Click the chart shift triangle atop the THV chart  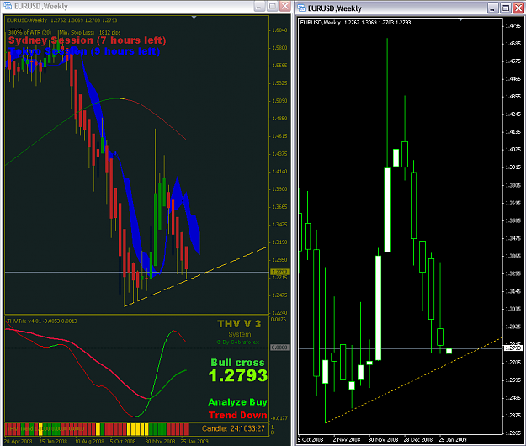pyautogui.click(x=194, y=17)
